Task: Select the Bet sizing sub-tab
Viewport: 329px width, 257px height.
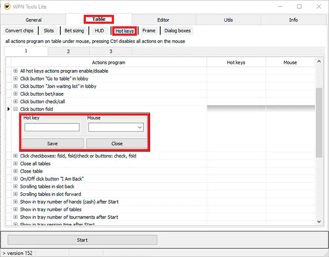Action: [74, 31]
